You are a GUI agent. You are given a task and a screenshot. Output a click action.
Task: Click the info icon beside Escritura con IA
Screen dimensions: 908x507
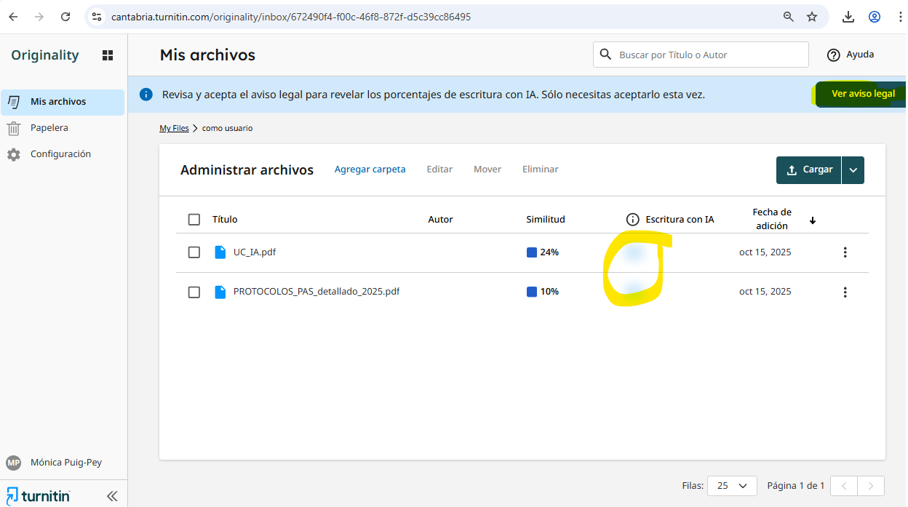[x=632, y=220]
